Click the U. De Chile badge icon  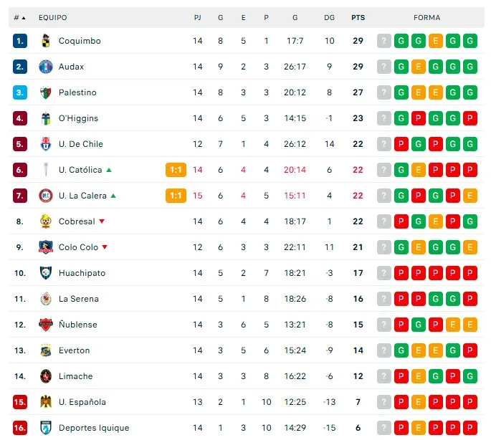[46, 144]
